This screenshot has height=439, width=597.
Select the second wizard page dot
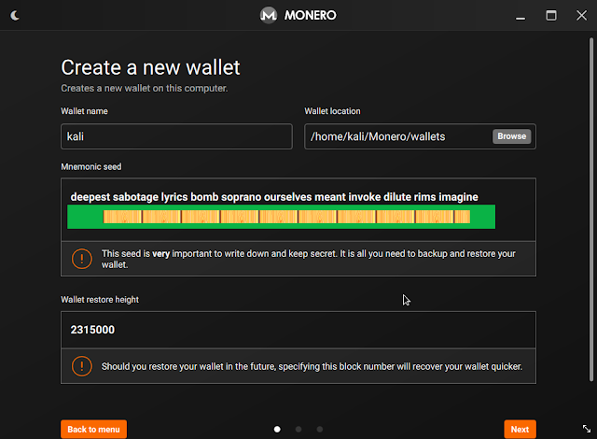298,430
